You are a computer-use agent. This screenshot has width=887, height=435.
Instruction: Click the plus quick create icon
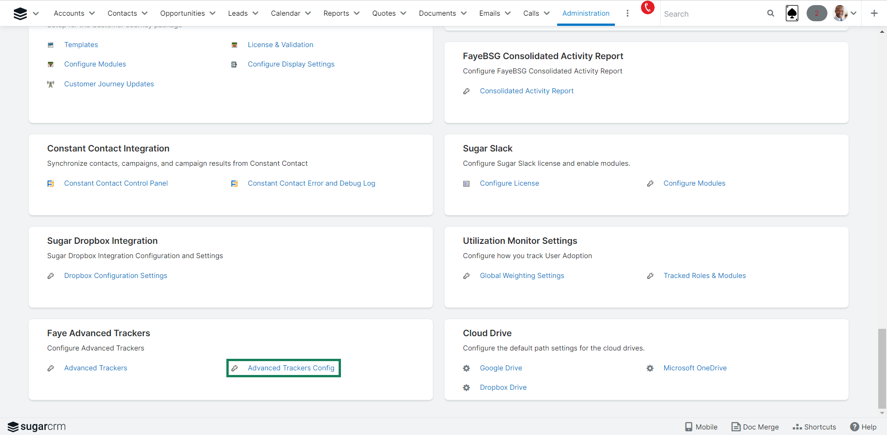coord(874,13)
